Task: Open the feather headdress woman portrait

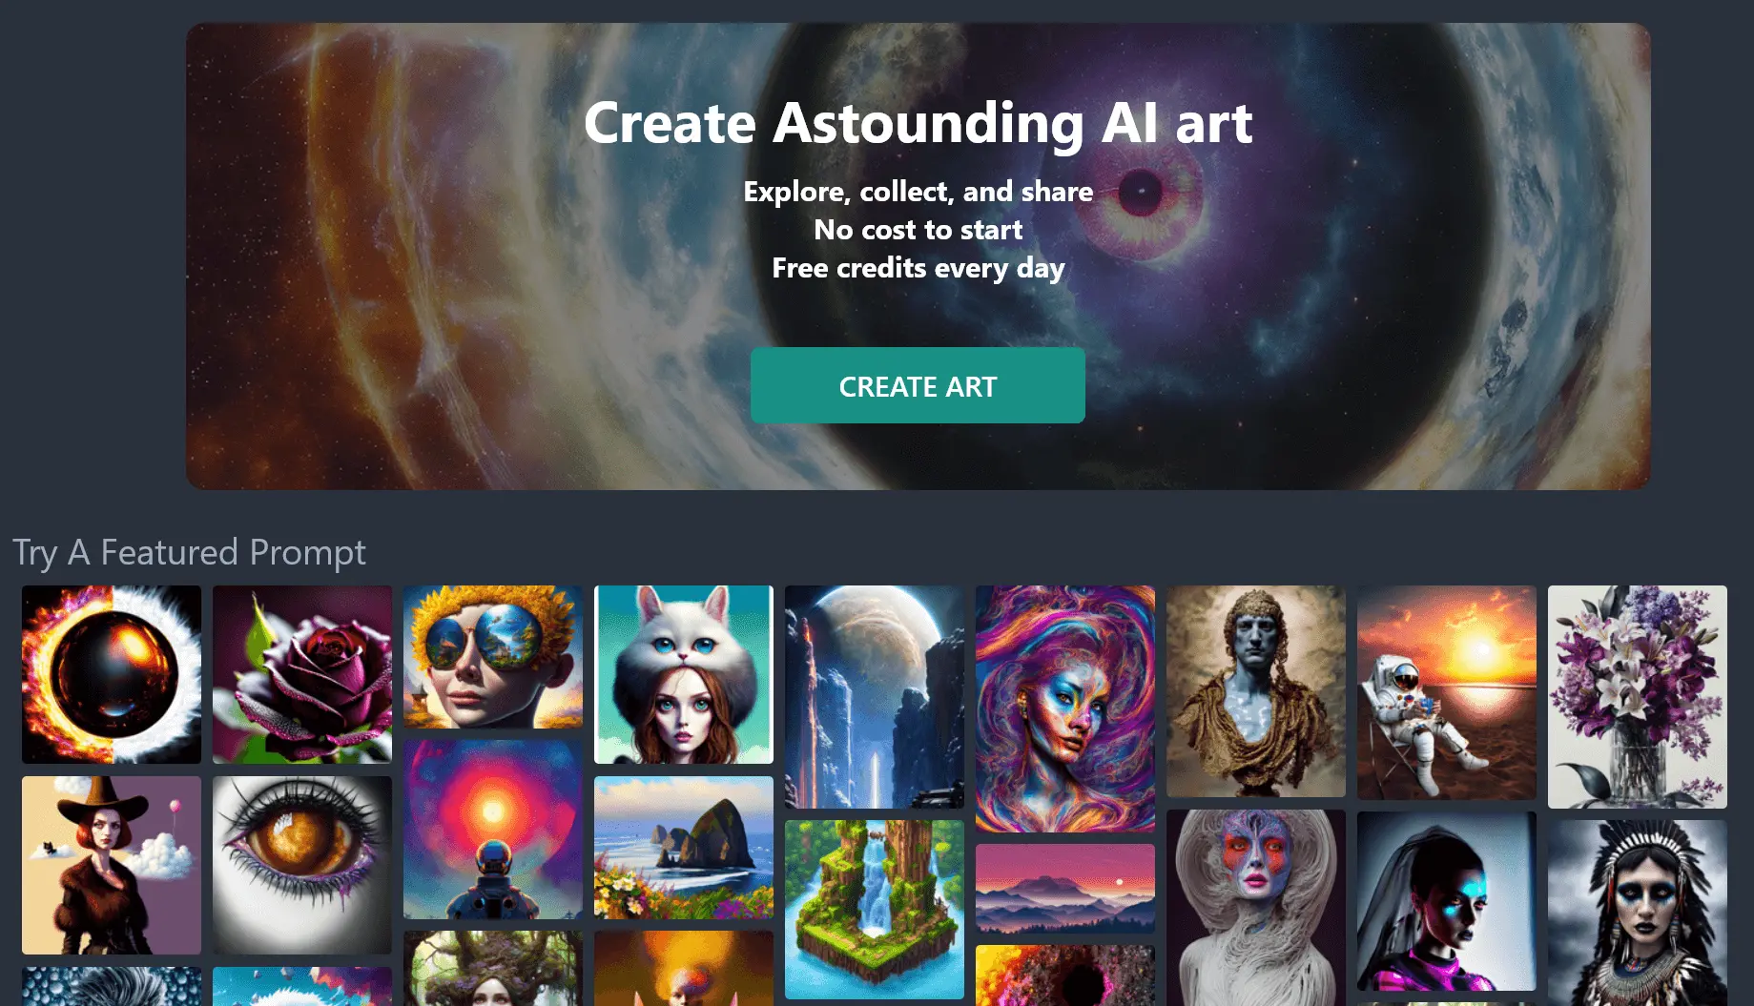Action: click(1638, 913)
